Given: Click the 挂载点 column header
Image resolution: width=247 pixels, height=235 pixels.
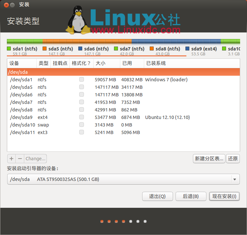Looking at the screenshot, I should click(x=60, y=63).
